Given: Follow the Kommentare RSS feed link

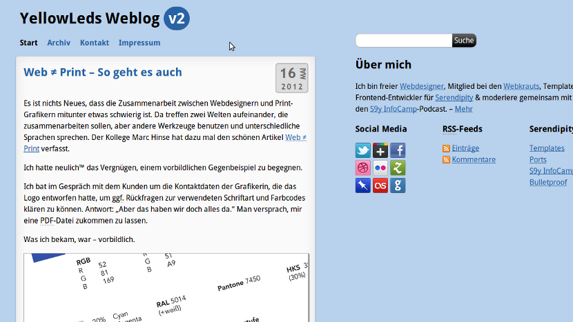Looking at the screenshot, I should (x=474, y=160).
